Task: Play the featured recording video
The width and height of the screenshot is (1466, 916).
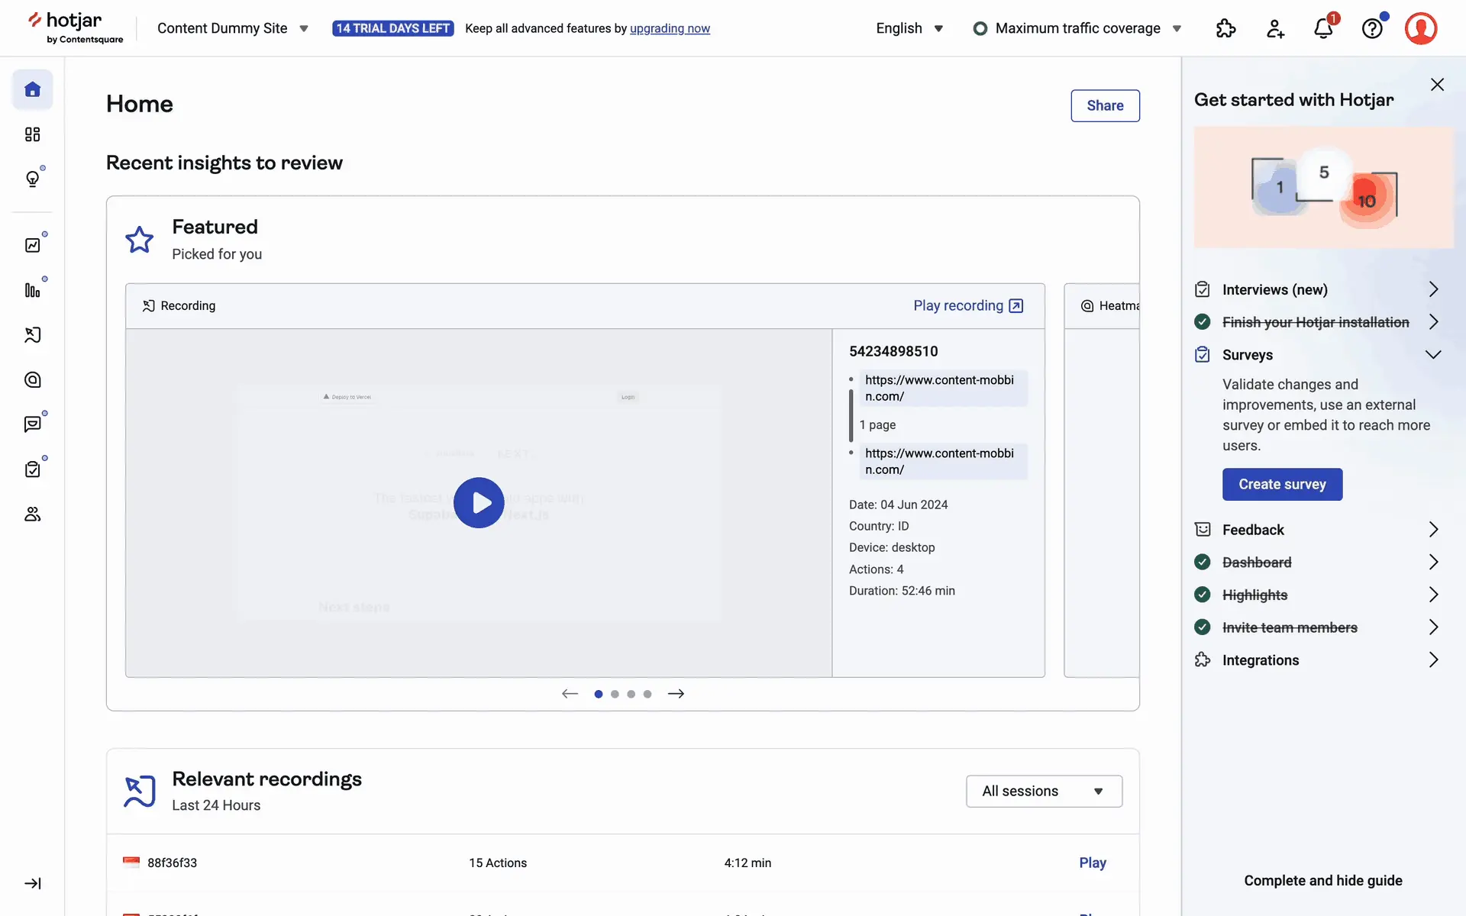Action: (x=479, y=503)
